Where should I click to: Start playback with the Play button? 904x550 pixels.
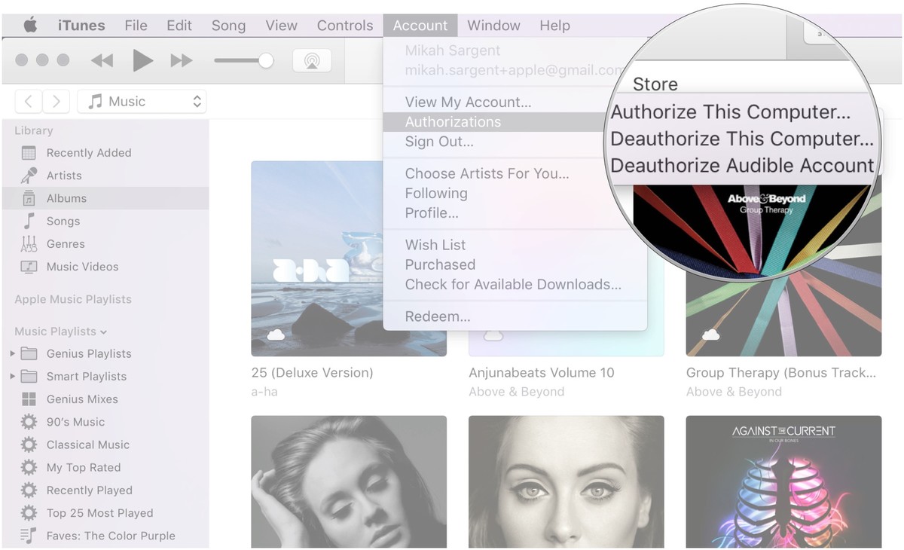(142, 60)
